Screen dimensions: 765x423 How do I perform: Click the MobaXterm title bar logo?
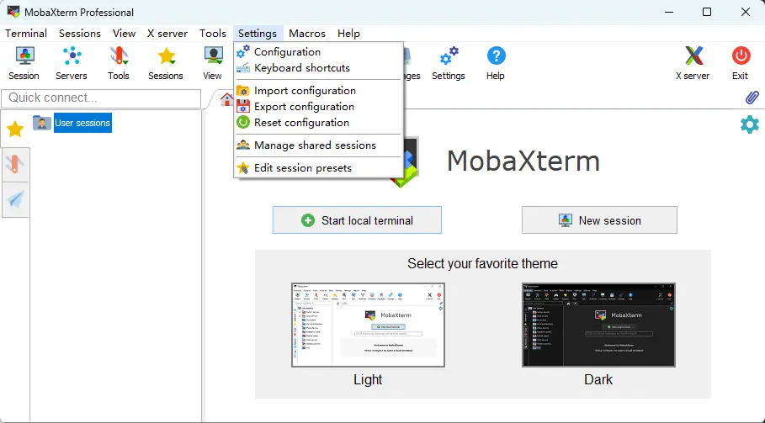coord(13,12)
